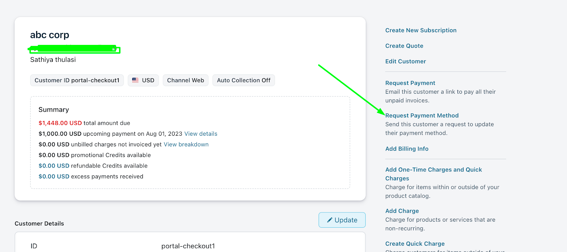Click Add Billing Info

pos(406,149)
